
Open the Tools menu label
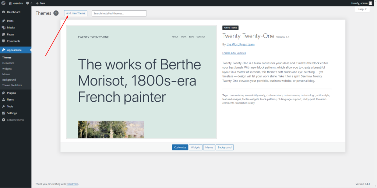tap(10, 107)
